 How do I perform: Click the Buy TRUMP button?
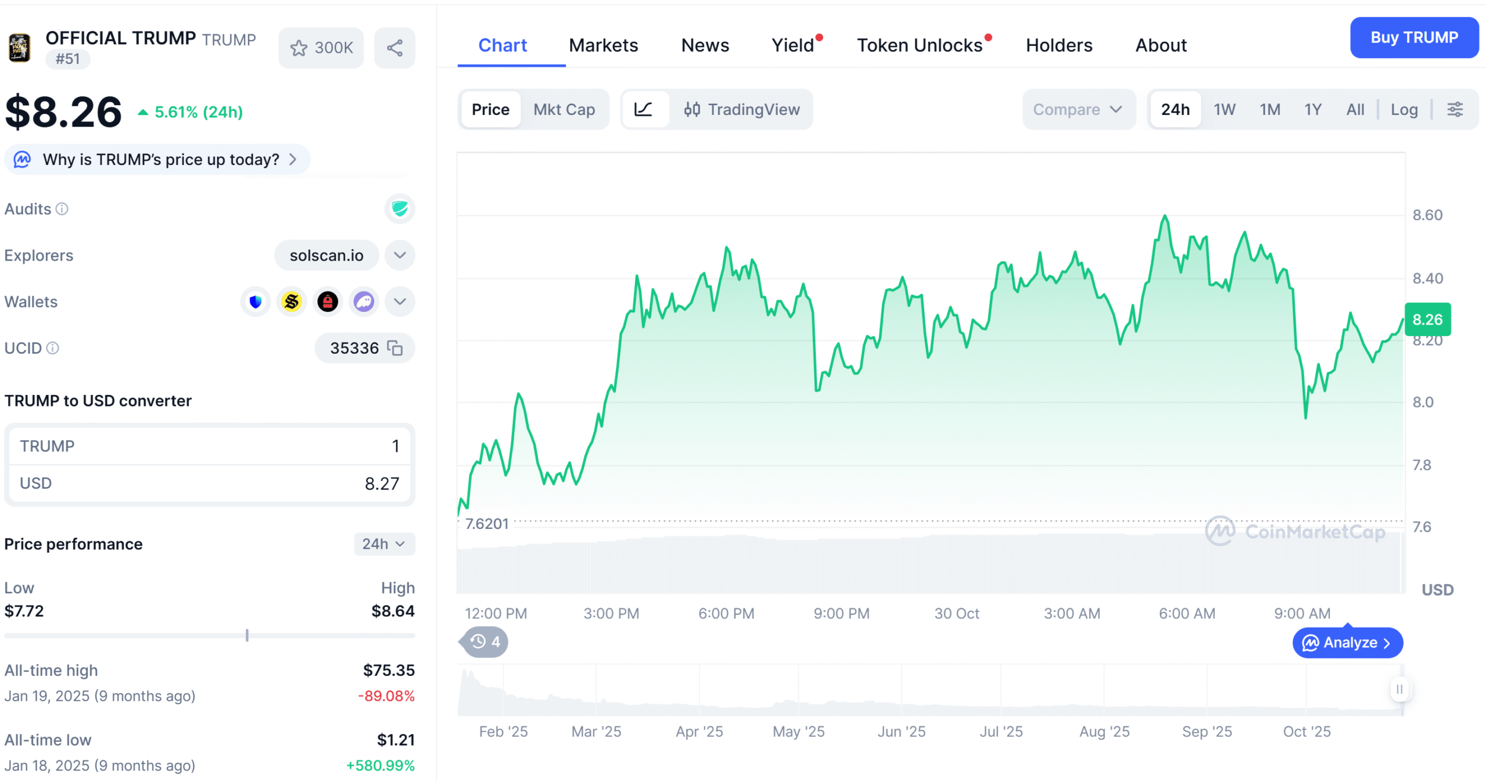tap(1415, 38)
